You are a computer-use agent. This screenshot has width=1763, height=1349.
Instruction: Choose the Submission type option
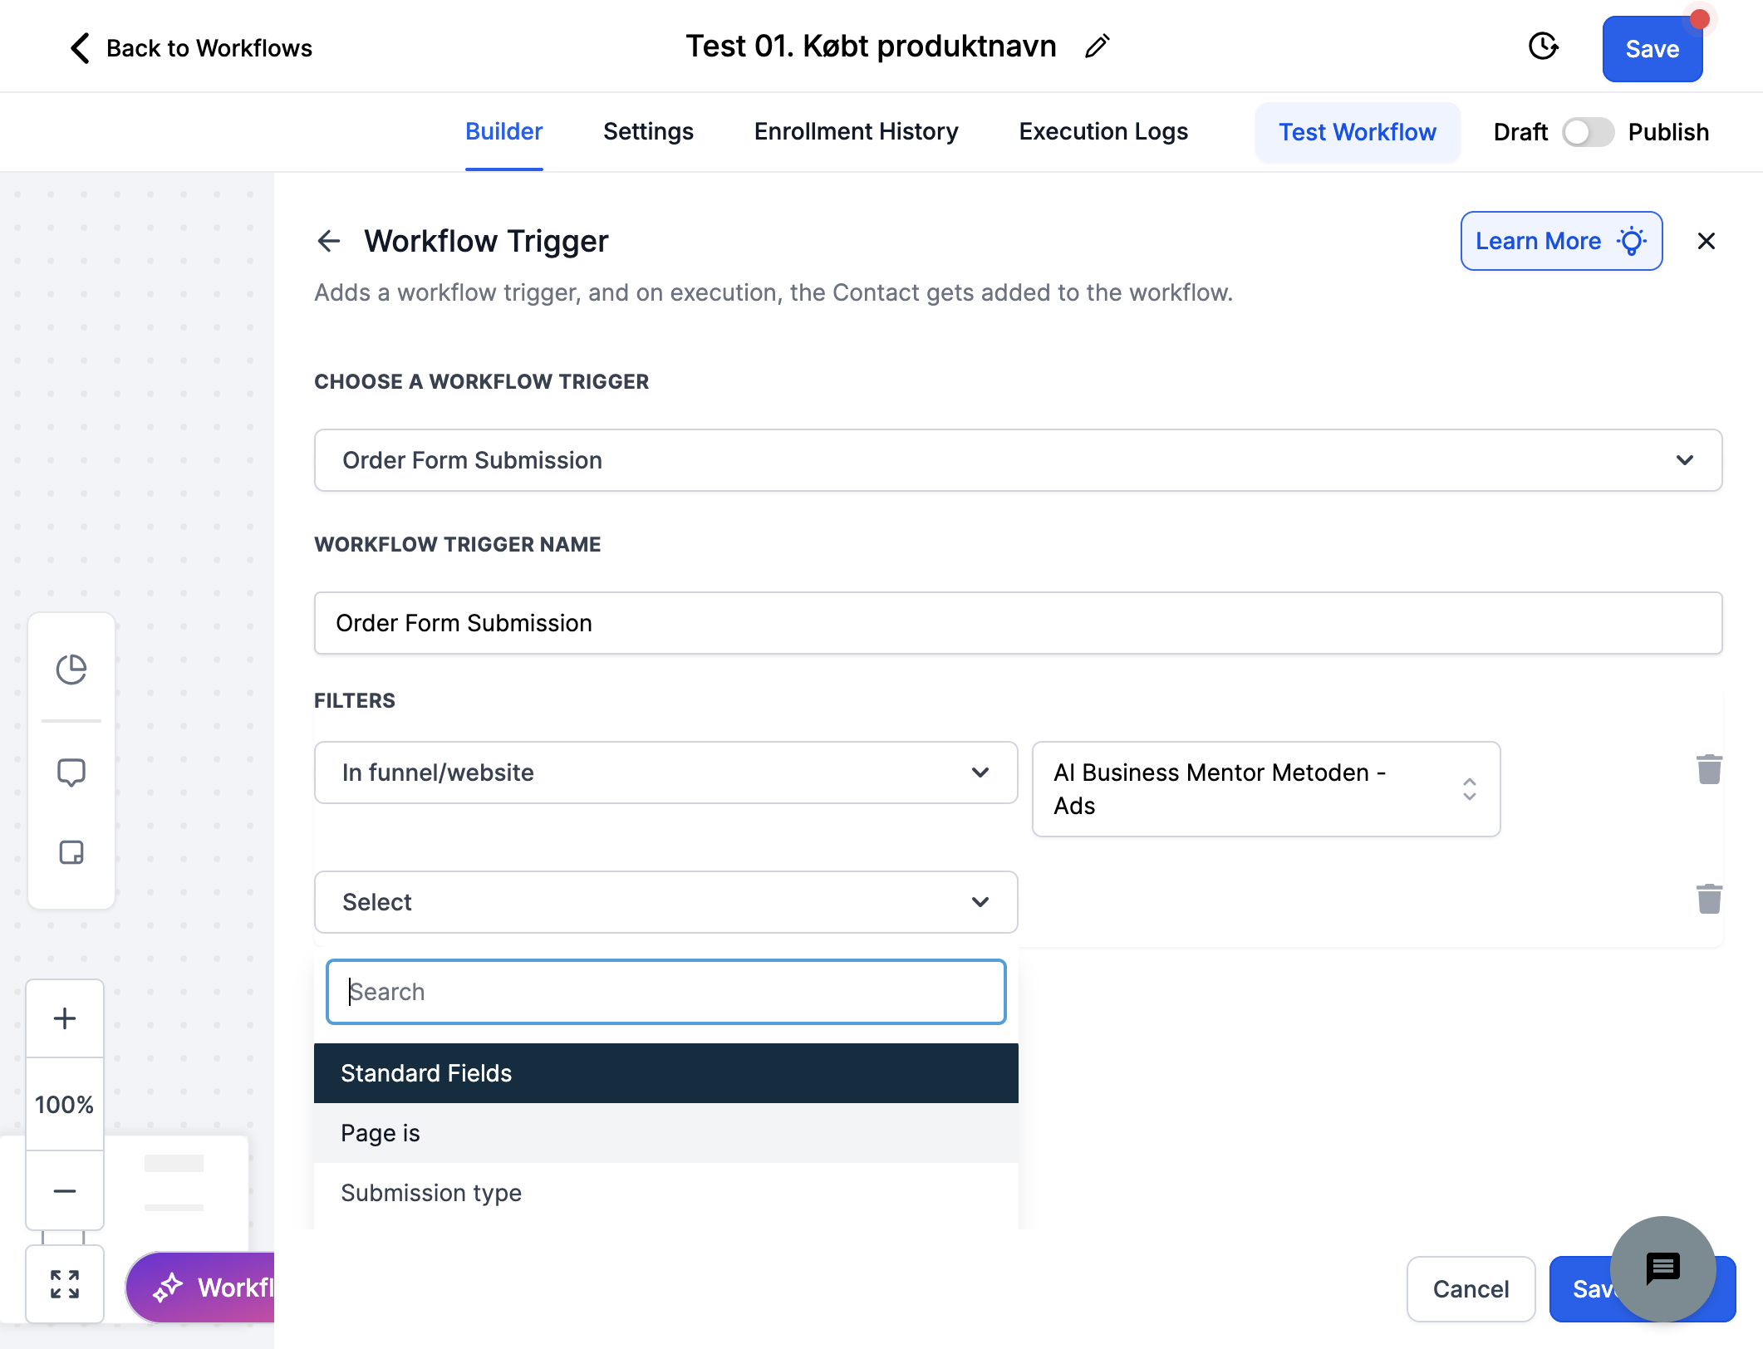pos(665,1193)
